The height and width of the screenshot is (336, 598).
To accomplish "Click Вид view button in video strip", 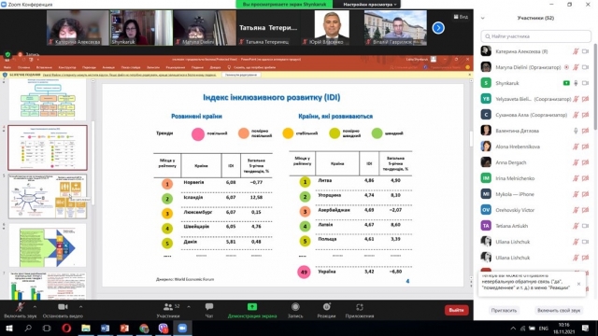I will pyautogui.click(x=461, y=17).
